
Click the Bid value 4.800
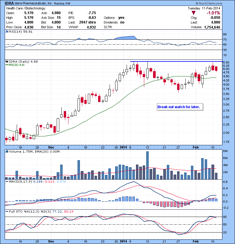coord(56,22)
